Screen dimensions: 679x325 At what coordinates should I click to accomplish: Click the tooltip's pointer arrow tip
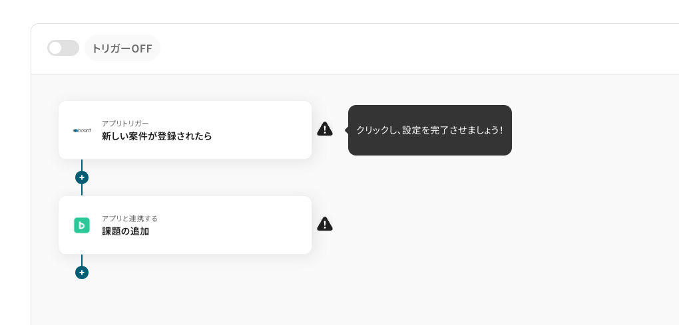point(346,130)
